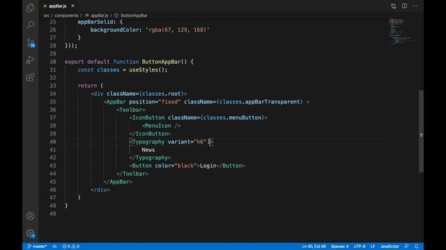The width and height of the screenshot is (446, 250).
Task: Click line number 30 in gutter
Action: tap(53, 62)
